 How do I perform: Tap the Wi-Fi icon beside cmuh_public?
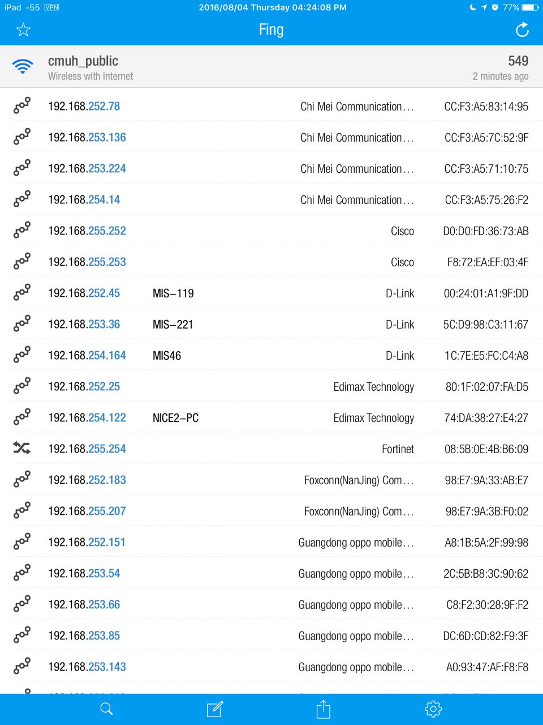(23, 67)
